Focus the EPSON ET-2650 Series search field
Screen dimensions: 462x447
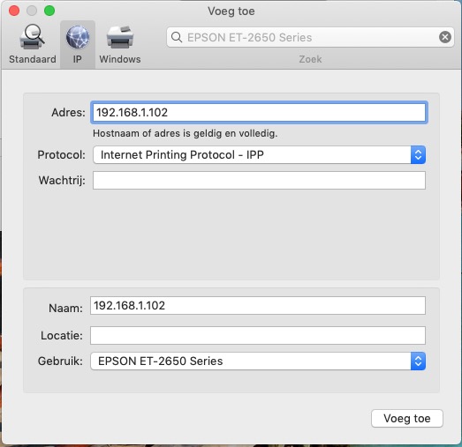[x=310, y=37]
